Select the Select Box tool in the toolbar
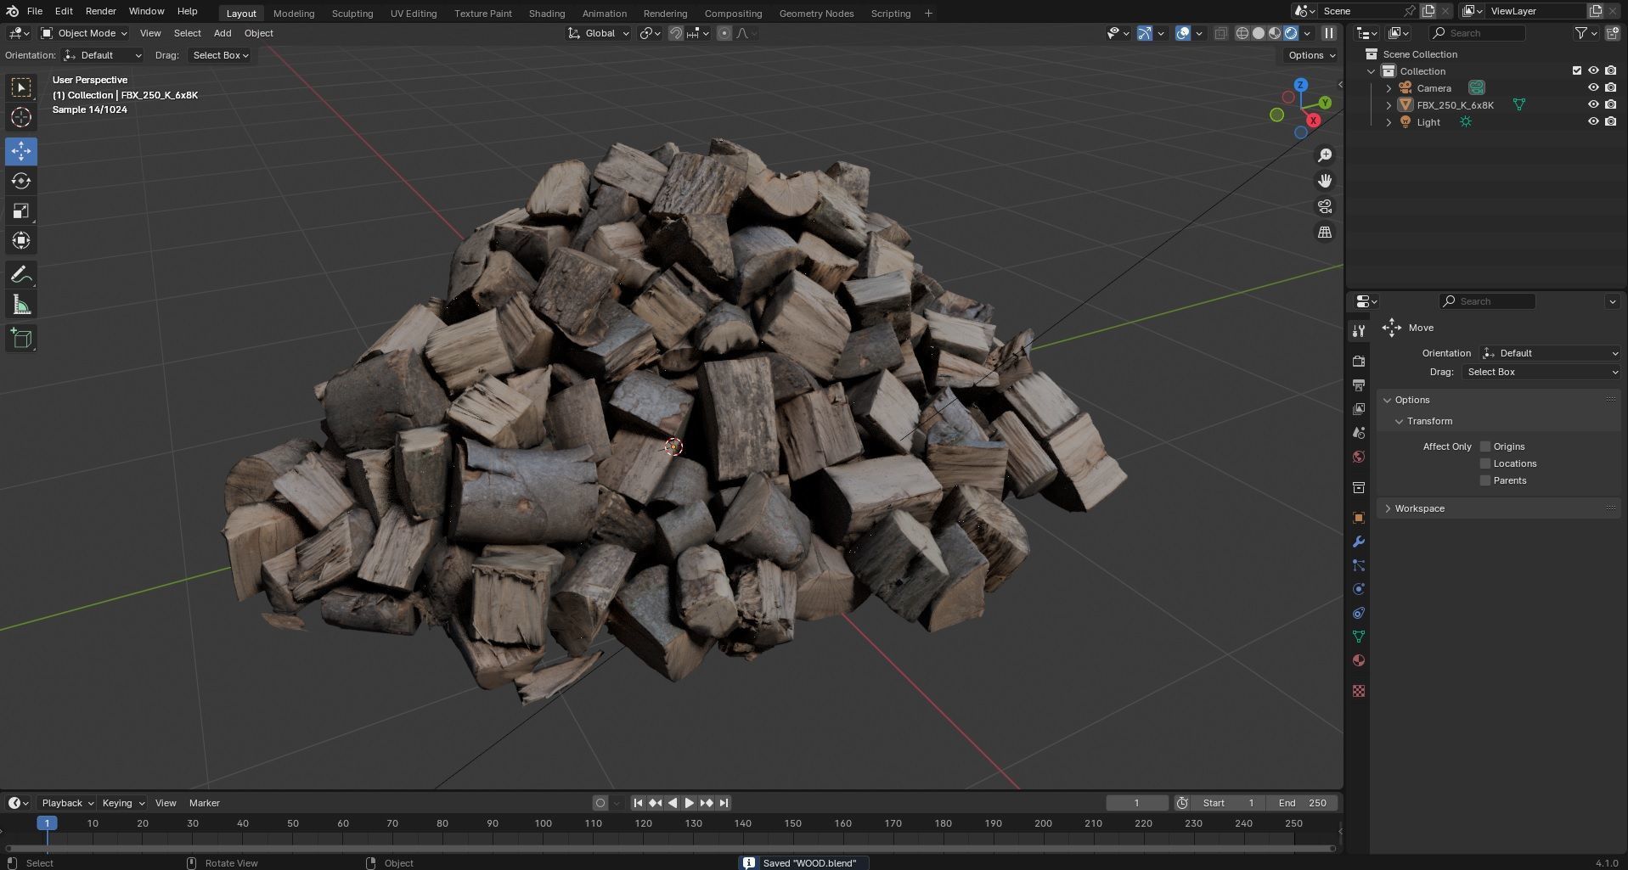 [x=21, y=87]
